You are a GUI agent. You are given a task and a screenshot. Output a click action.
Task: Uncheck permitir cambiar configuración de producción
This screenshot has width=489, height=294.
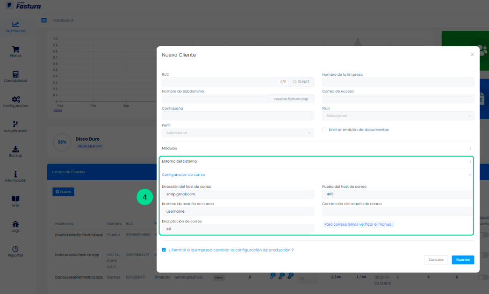point(164,250)
